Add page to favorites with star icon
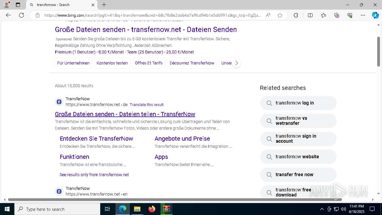 click(280, 15)
